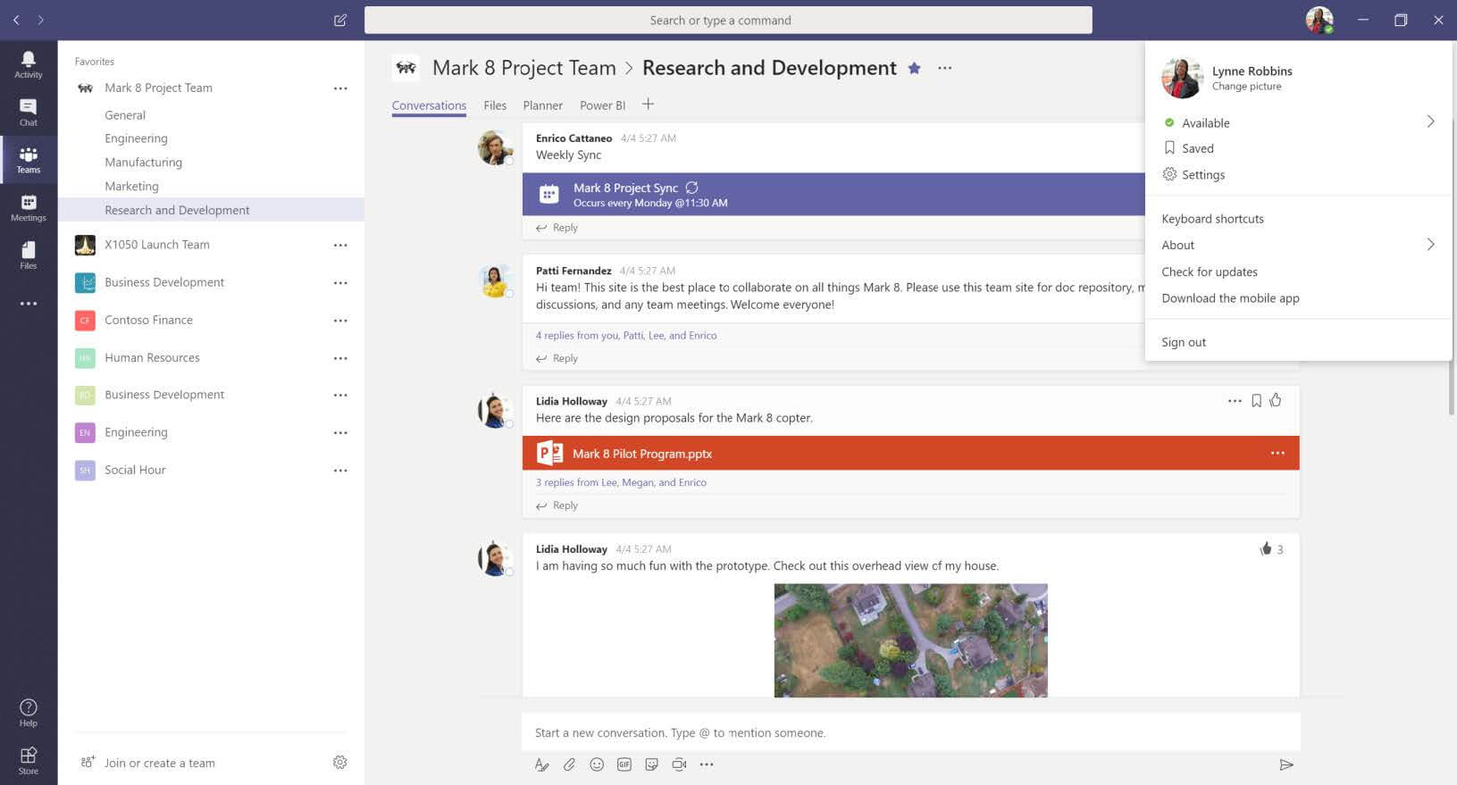Open more options for Mark 8 Project Team
1457x785 pixels.
[x=340, y=88]
